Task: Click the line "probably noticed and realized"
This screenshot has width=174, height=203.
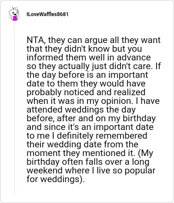Action: (86, 92)
